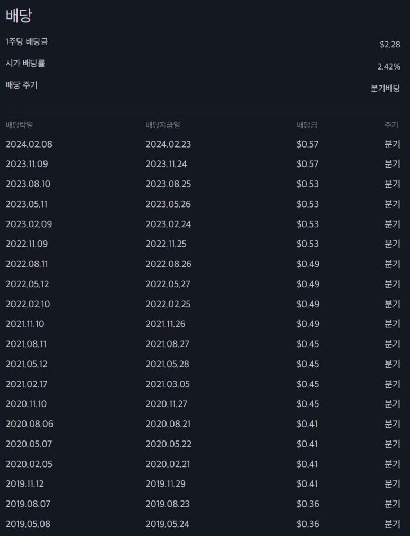The width and height of the screenshot is (410, 536).
Task: Click the 2023.11.24 payment date
Action: click(167, 164)
